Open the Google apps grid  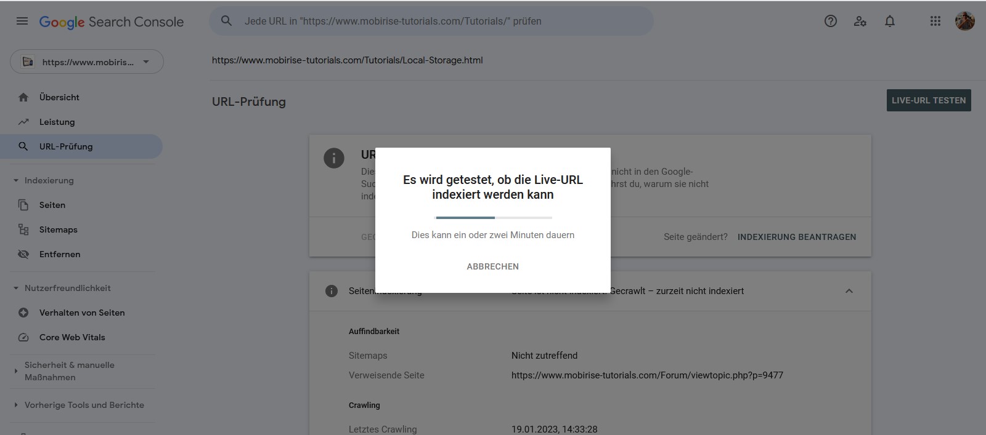click(x=935, y=21)
